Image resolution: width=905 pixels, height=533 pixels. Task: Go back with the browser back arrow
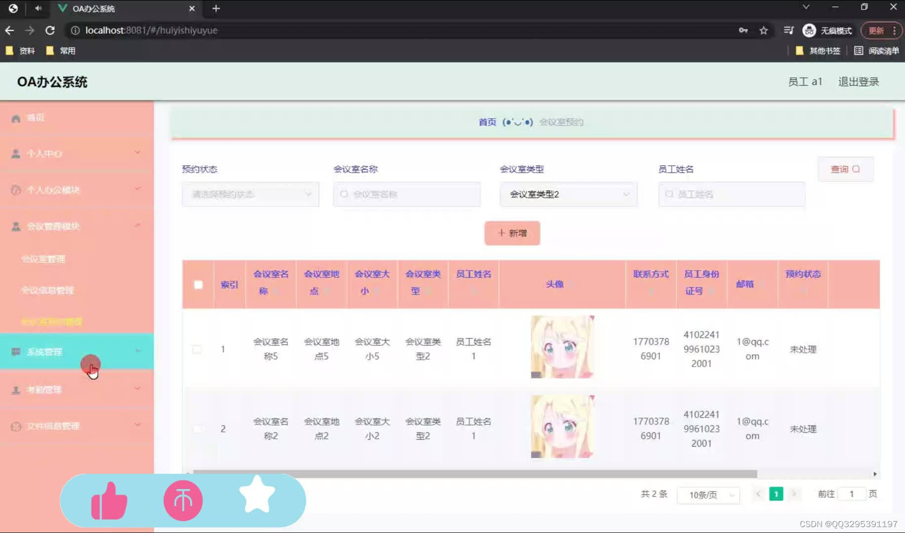[x=9, y=30]
